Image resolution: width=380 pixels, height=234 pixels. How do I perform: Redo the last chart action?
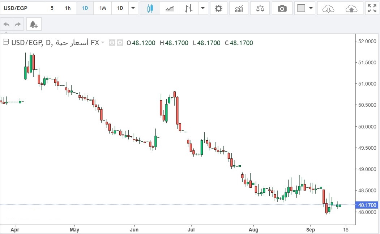[18, 24]
